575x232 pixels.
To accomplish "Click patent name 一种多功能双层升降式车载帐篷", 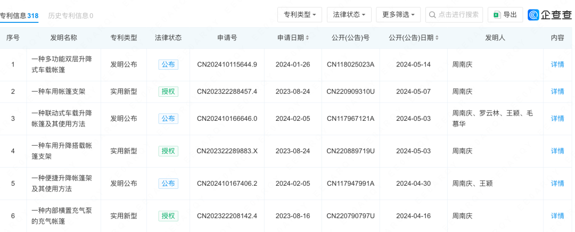I will coord(62,64).
